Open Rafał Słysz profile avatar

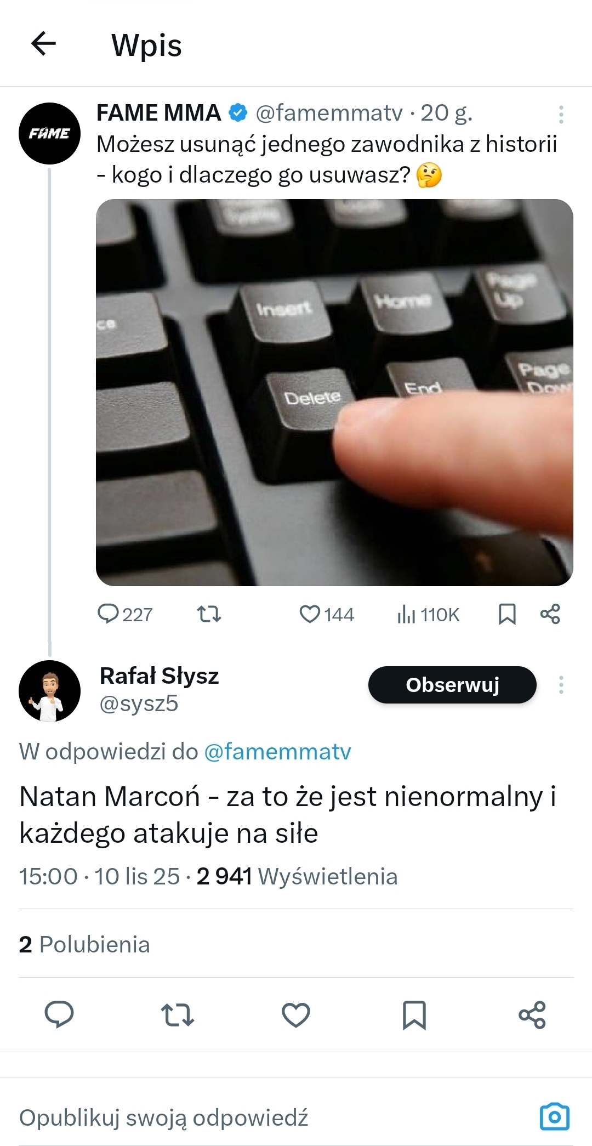pyautogui.click(x=49, y=691)
